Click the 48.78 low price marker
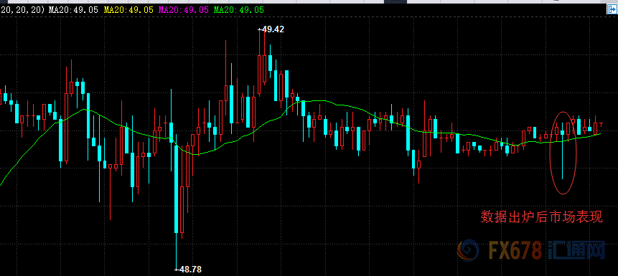The width and height of the screenshot is (618, 276). [x=188, y=270]
